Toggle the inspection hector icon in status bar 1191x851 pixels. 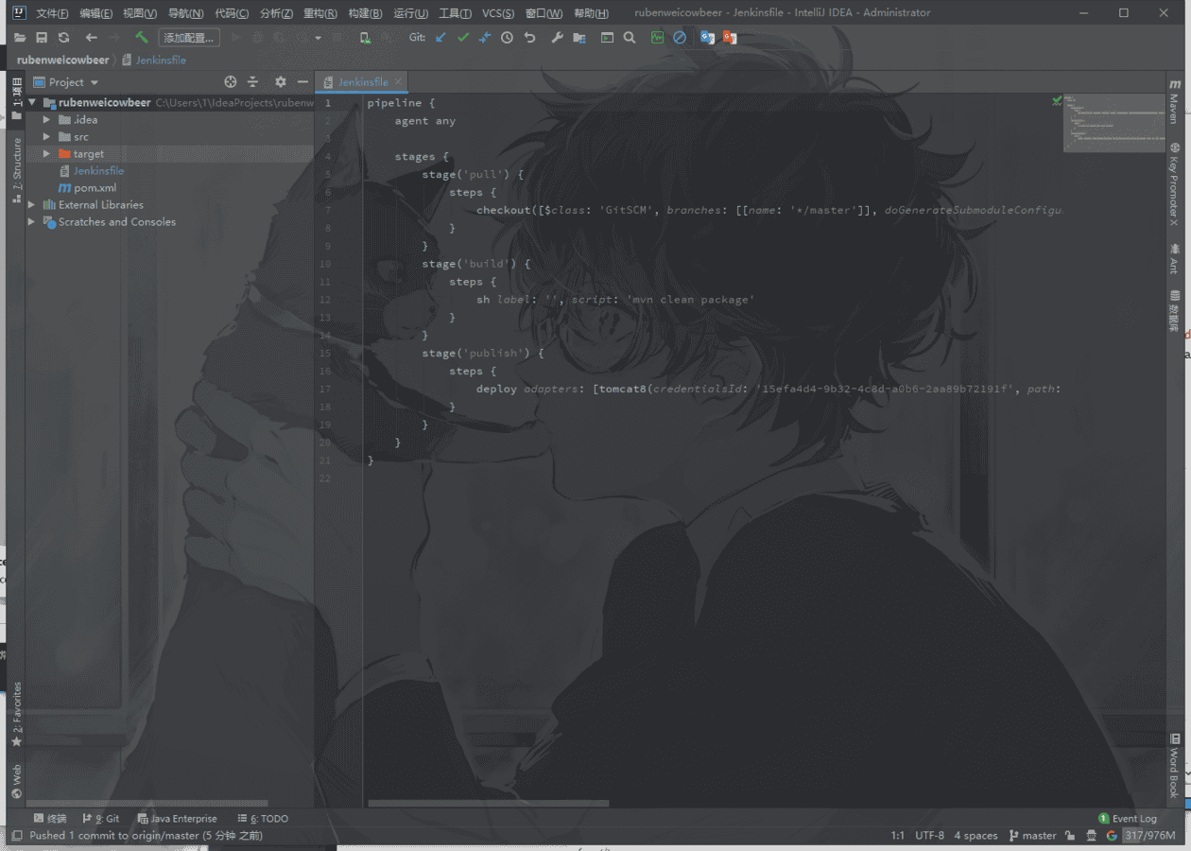click(1091, 836)
